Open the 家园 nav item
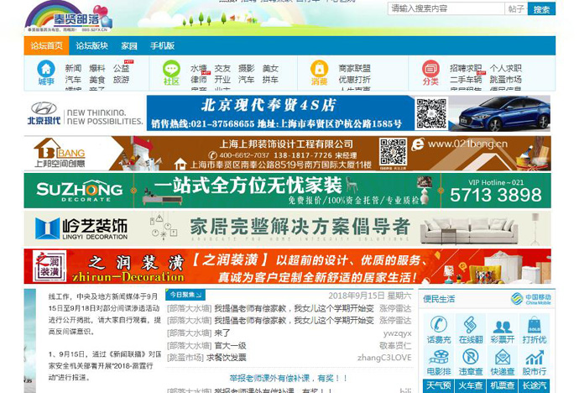Screen dimensions: 579x393 click(x=129, y=46)
